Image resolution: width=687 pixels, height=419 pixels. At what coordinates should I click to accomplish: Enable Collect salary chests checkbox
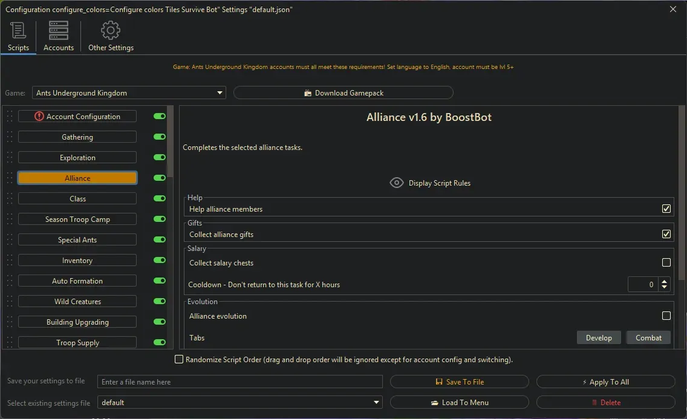pos(666,263)
